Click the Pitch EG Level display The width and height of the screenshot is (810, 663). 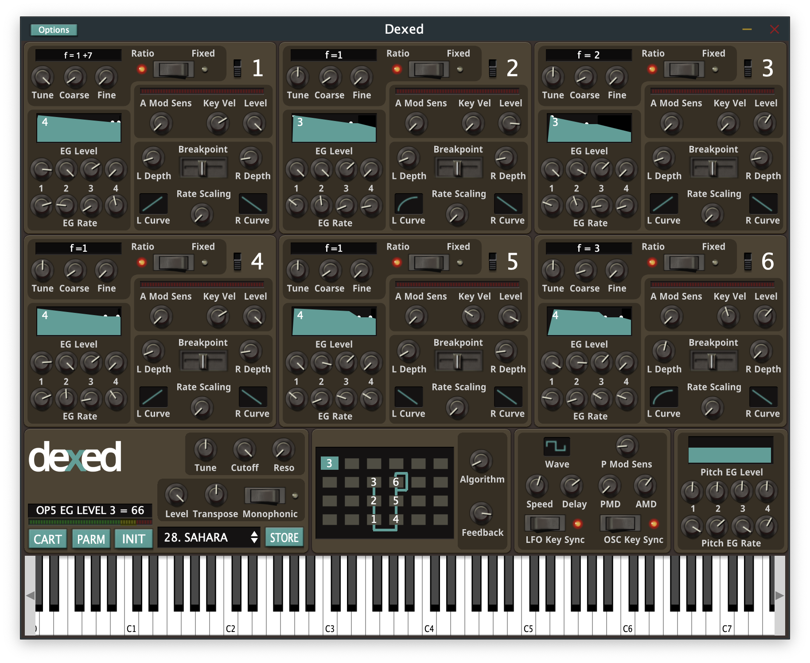(730, 450)
